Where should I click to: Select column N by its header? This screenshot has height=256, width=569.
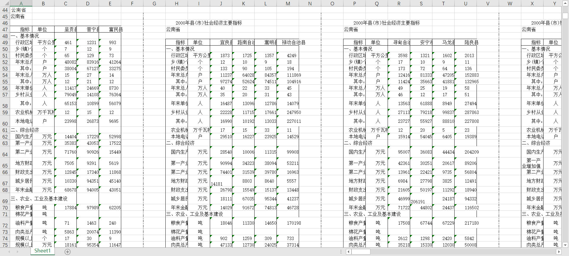[310, 4]
